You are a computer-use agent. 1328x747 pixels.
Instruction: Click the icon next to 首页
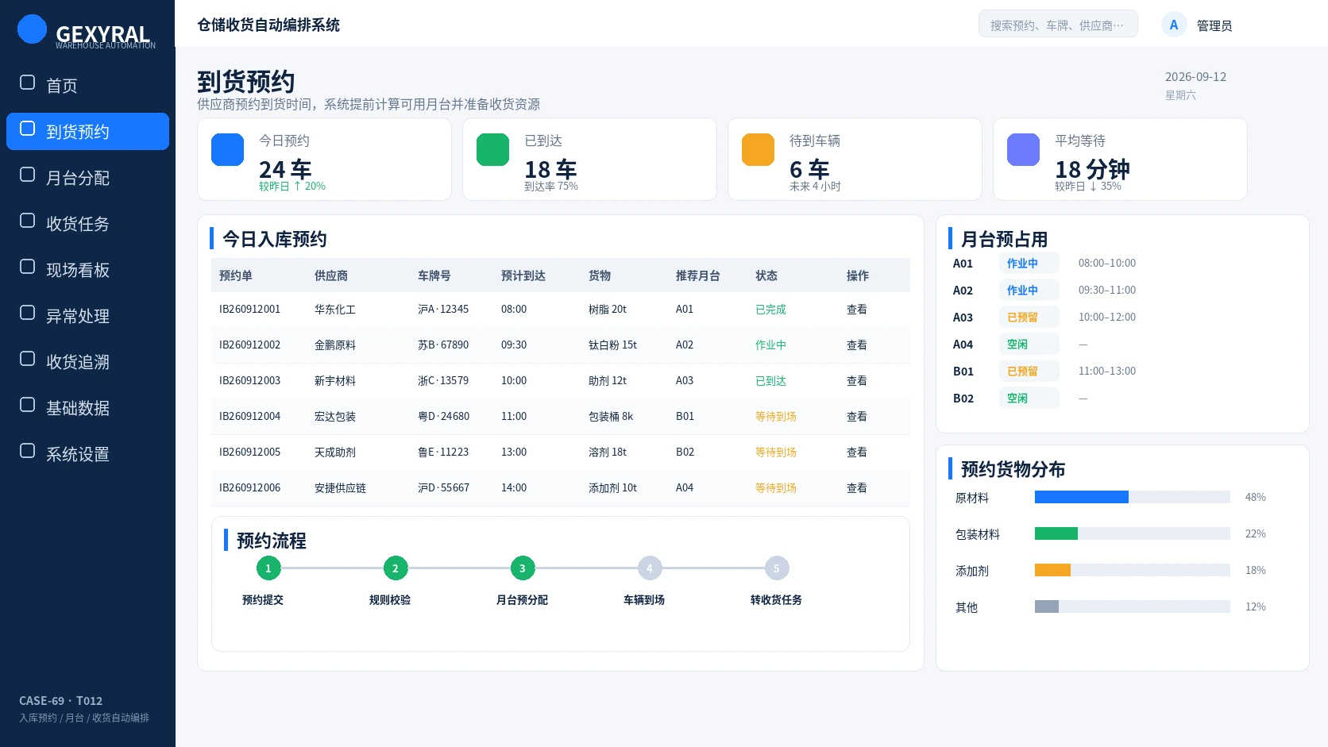point(27,83)
